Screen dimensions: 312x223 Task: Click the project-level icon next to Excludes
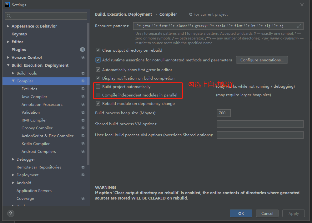pyautogui.click(x=83, y=89)
